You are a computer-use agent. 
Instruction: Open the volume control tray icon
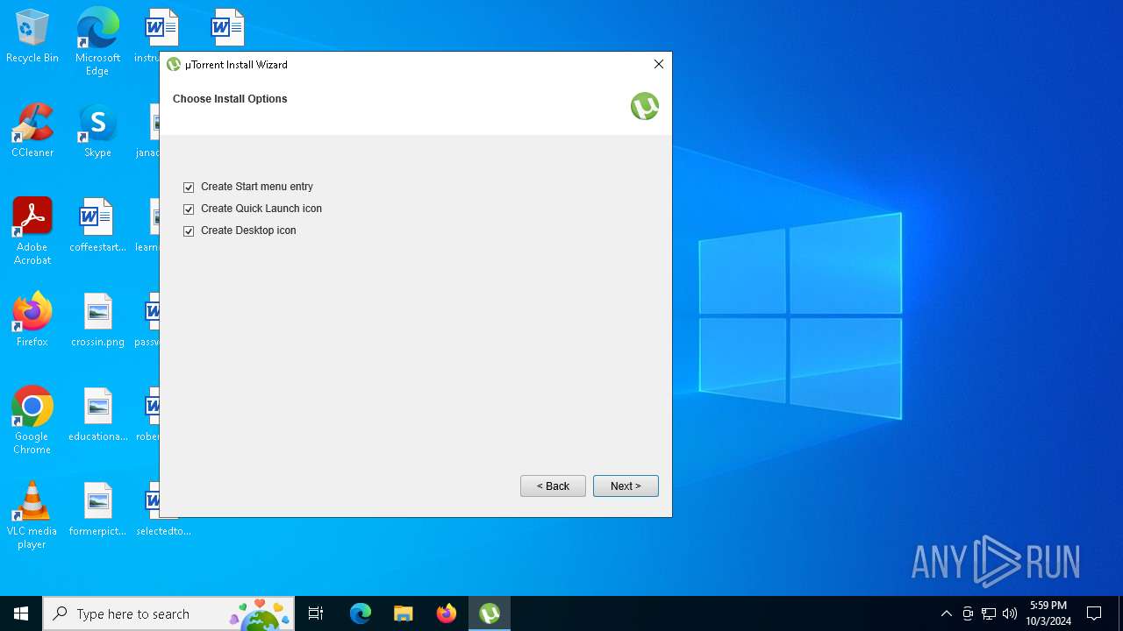pos(1010,613)
